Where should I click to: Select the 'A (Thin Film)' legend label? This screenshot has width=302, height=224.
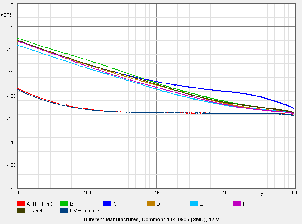point(40,204)
